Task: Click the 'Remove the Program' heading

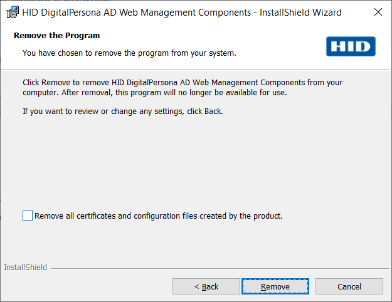Action: click(56, 36)
